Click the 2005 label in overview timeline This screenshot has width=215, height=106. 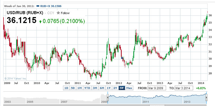click(30, 102)
